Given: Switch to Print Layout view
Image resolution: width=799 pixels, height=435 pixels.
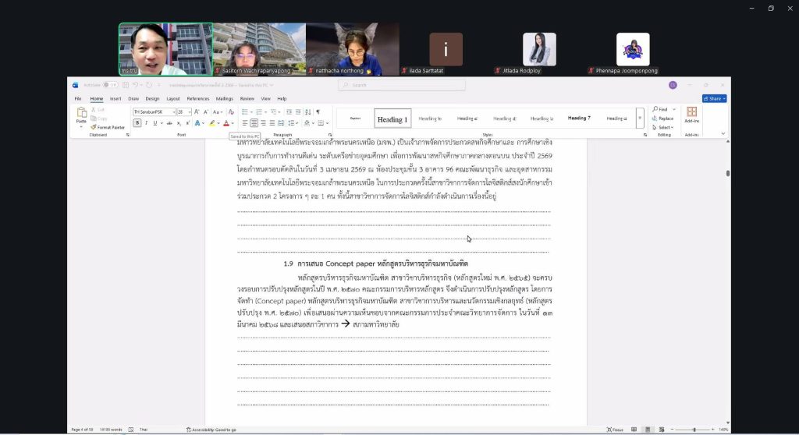Looking at the screenshot, I should point(648,430).
